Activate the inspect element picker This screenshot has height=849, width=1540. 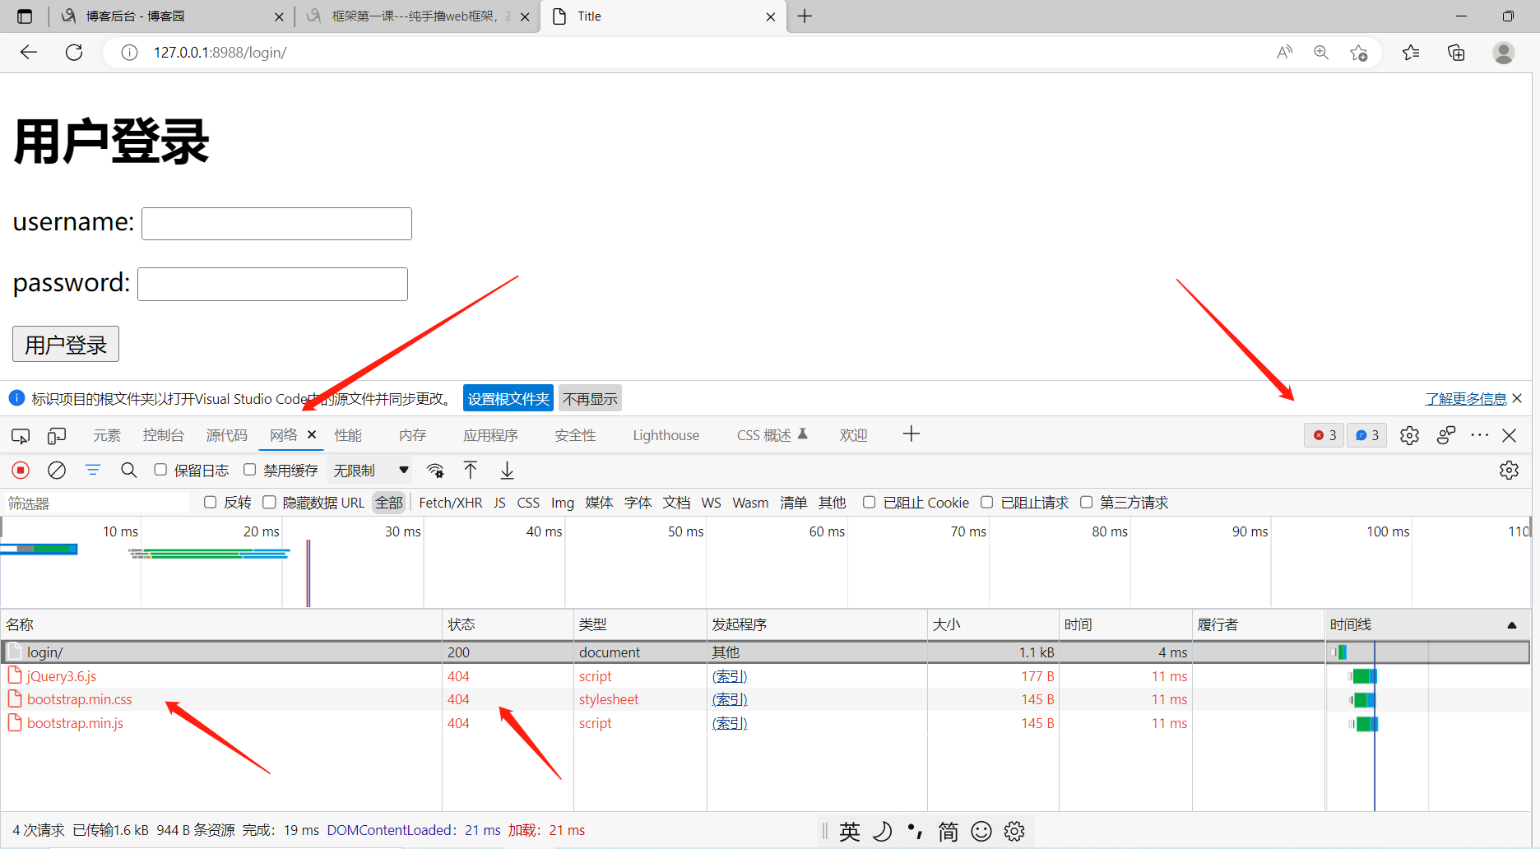click(x=21, y=435)
